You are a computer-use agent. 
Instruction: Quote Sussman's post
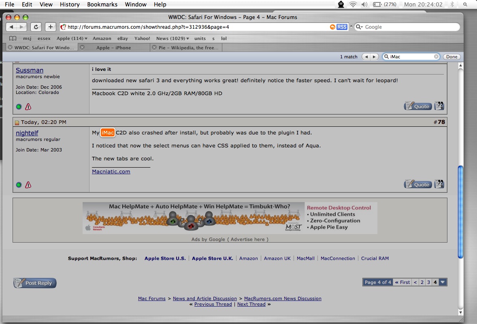point(418,106)
